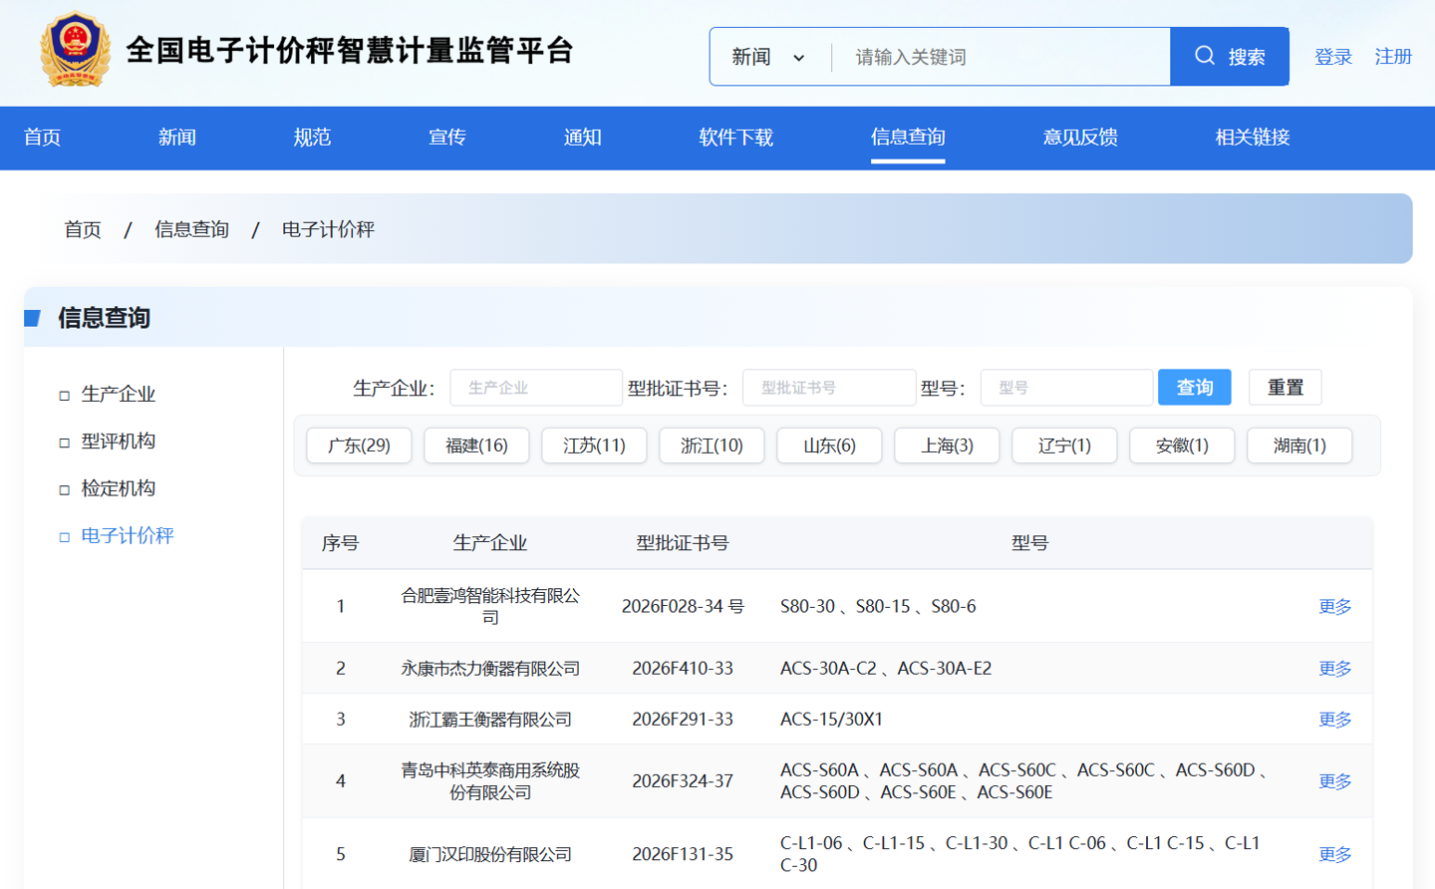Screen dimensions: 1435x889
Task: Click company name 厦门汉印股份有限公司
Action: tap(490, 854)
